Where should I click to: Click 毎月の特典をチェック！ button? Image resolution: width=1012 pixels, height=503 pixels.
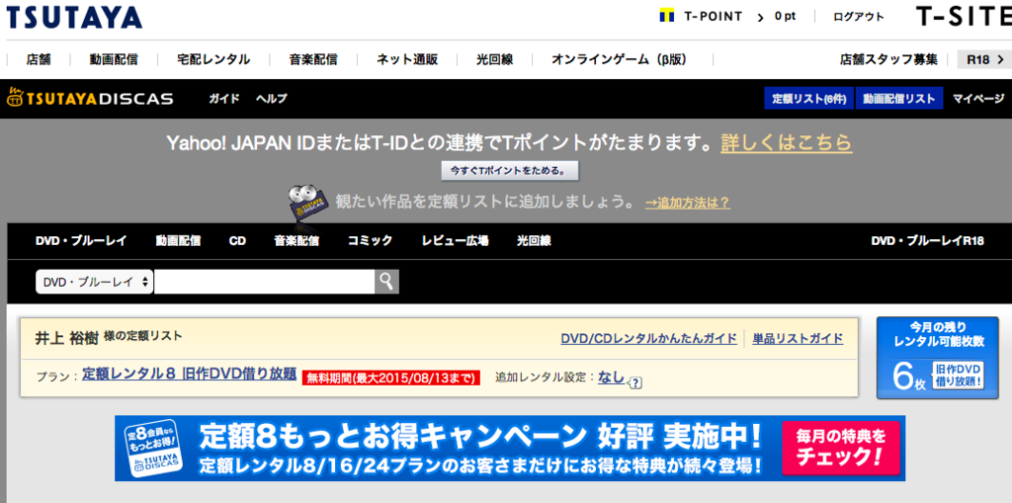(840, 448)
